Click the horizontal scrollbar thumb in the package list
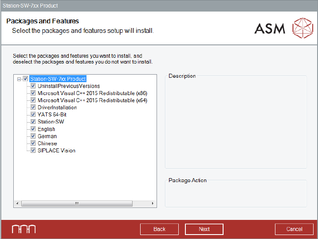 coord(77,203)
